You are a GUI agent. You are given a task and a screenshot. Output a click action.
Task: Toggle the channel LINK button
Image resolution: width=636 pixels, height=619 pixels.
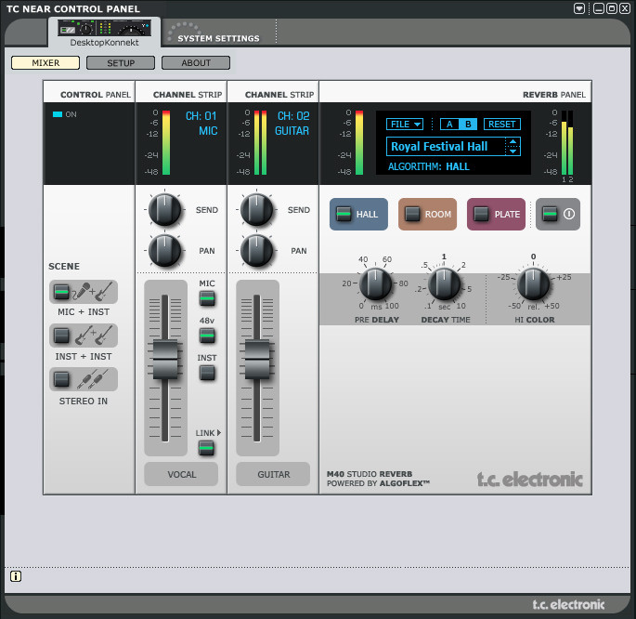206,448
